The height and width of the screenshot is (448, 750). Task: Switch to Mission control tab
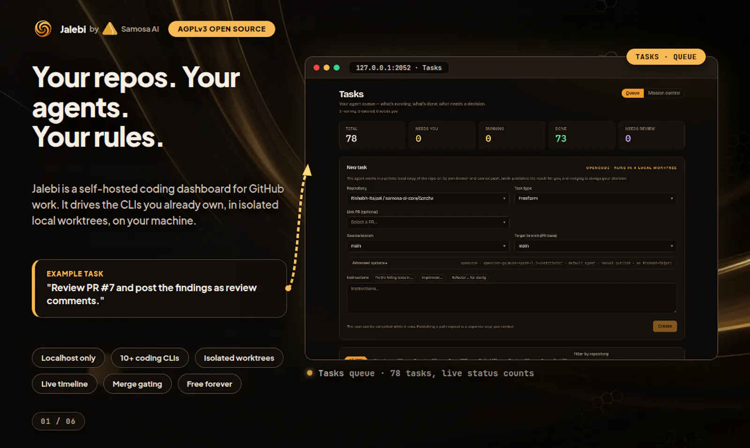tap(664, 93)
